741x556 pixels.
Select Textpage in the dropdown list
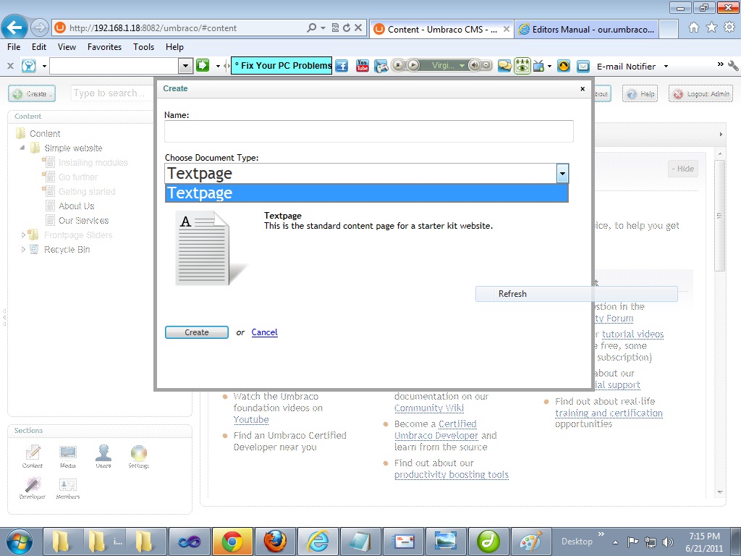pyautogui.click(x=366, y=193)
